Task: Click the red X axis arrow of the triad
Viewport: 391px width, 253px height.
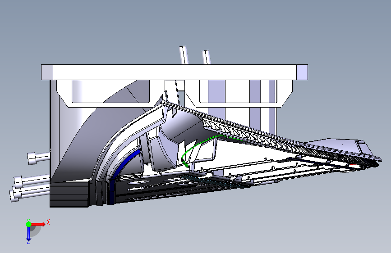Action: [38, 224]
